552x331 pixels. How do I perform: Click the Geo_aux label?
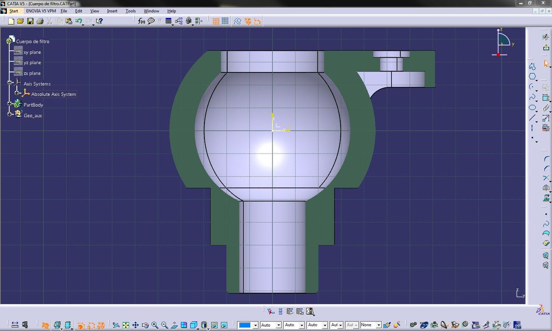pos(33,116)
